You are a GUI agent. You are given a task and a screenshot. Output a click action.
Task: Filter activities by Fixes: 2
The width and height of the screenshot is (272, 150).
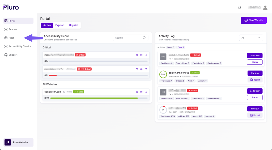click(x=181, y=47)
